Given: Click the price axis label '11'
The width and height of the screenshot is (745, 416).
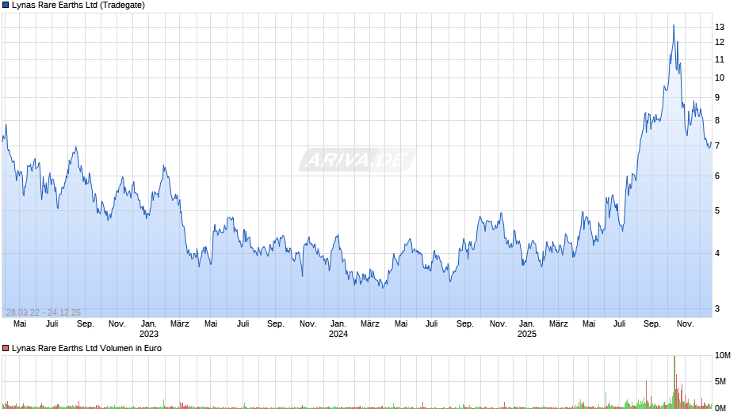Looking at the screenshot, I should [x=720, y=60].
